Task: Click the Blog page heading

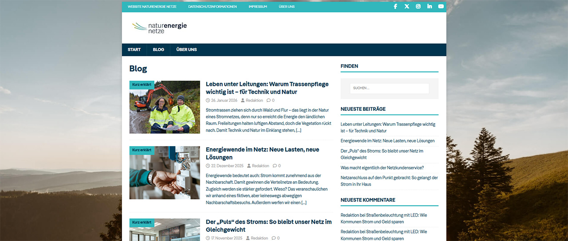Action: (x=138, y=69)
